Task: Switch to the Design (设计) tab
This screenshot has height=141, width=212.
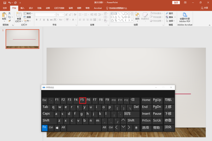Action: (x=31, y=8)
